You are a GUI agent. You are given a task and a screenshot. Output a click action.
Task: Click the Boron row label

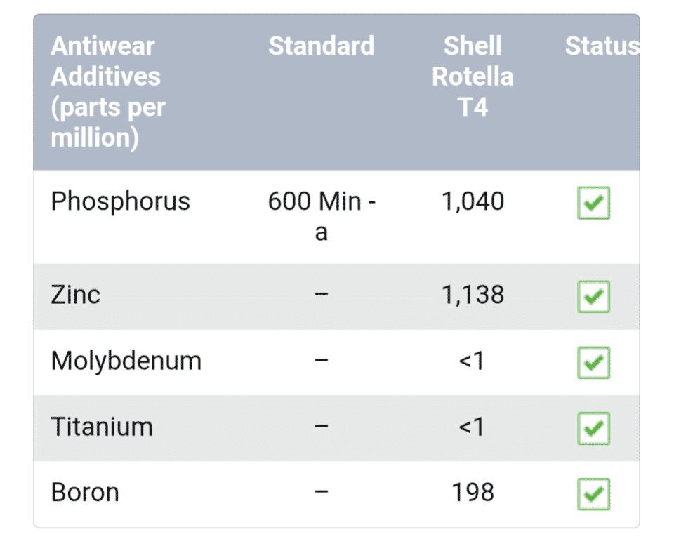click(85, 493)
